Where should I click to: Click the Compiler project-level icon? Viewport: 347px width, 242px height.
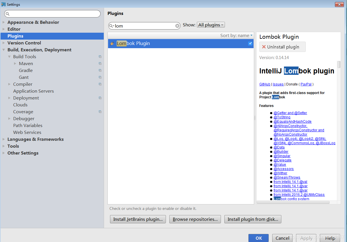click(x=100, y=84)
